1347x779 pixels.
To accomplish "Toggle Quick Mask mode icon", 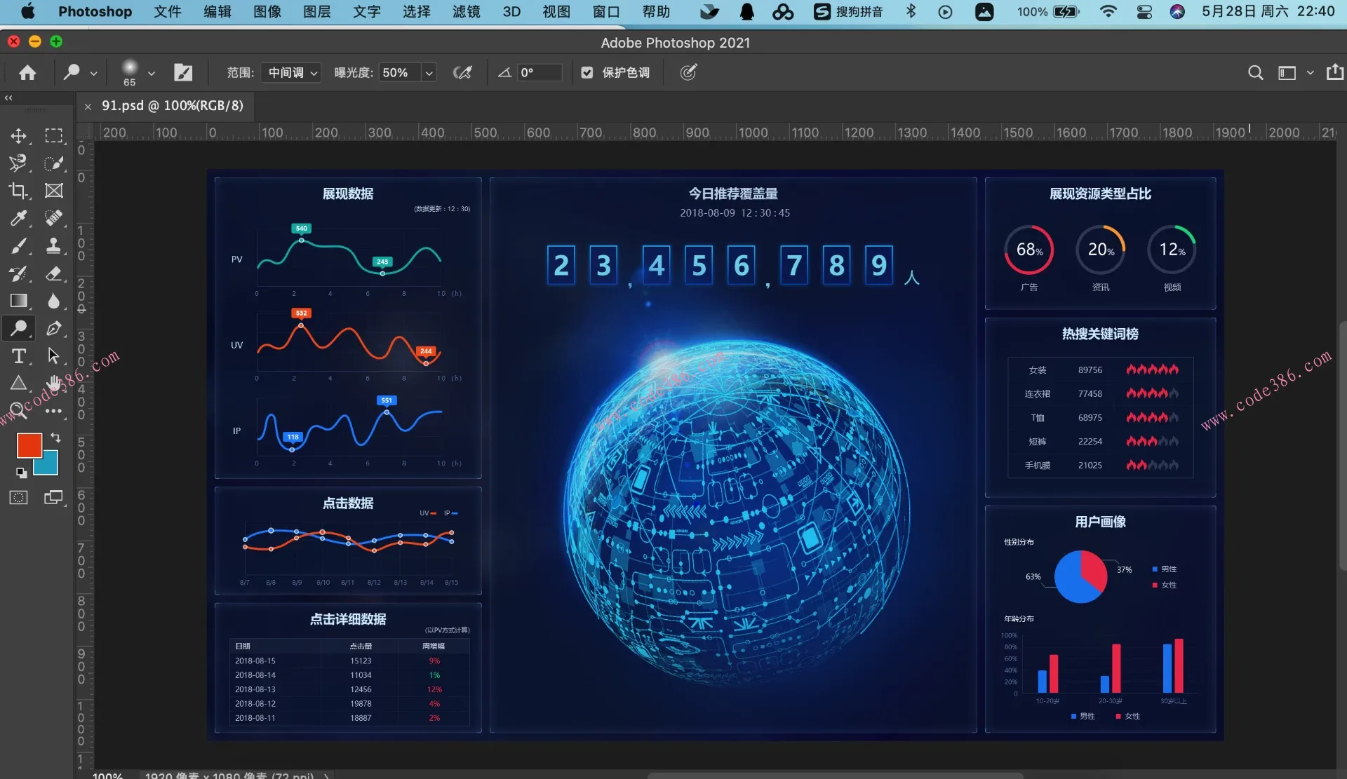I will coord(19,498).
